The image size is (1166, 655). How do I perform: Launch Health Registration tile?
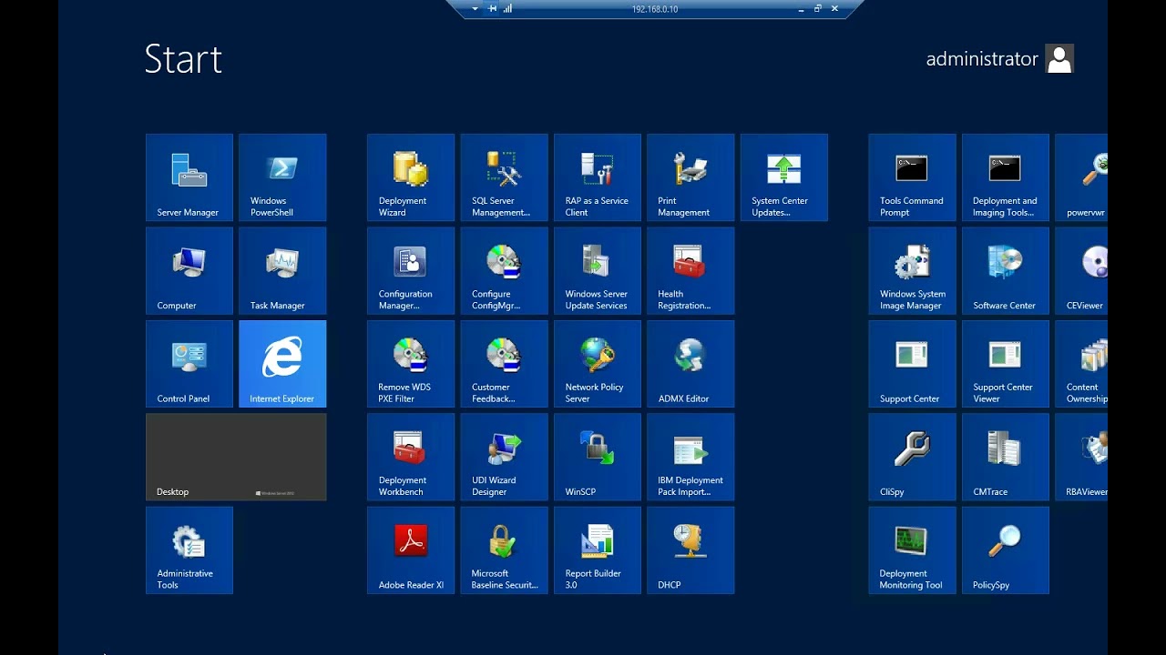(690, 271)
